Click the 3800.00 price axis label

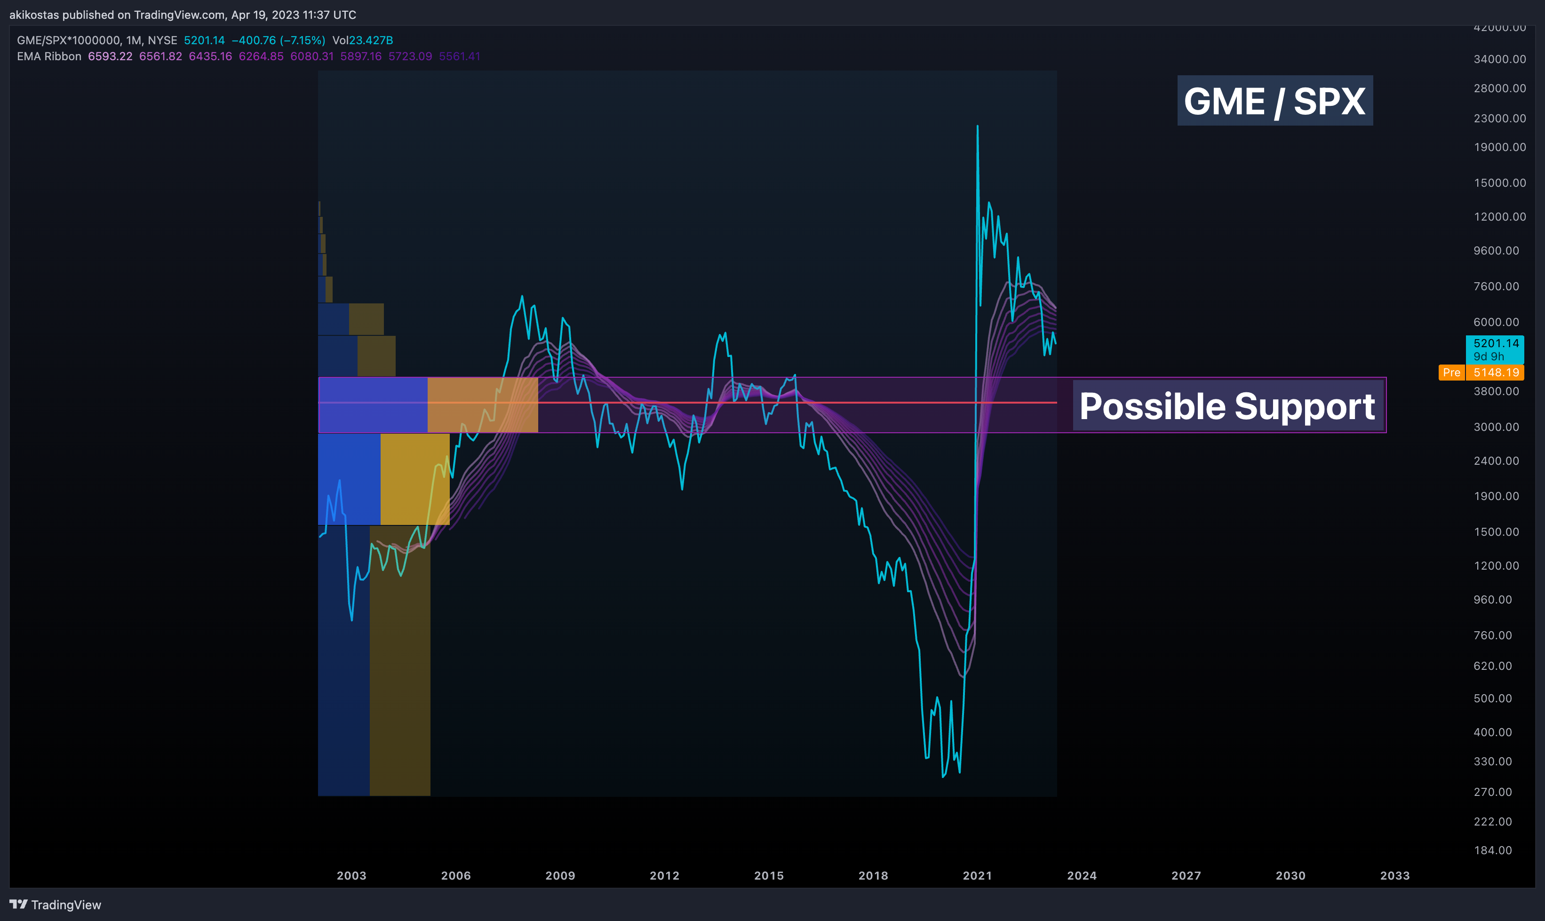click(x=1496, y=391)
